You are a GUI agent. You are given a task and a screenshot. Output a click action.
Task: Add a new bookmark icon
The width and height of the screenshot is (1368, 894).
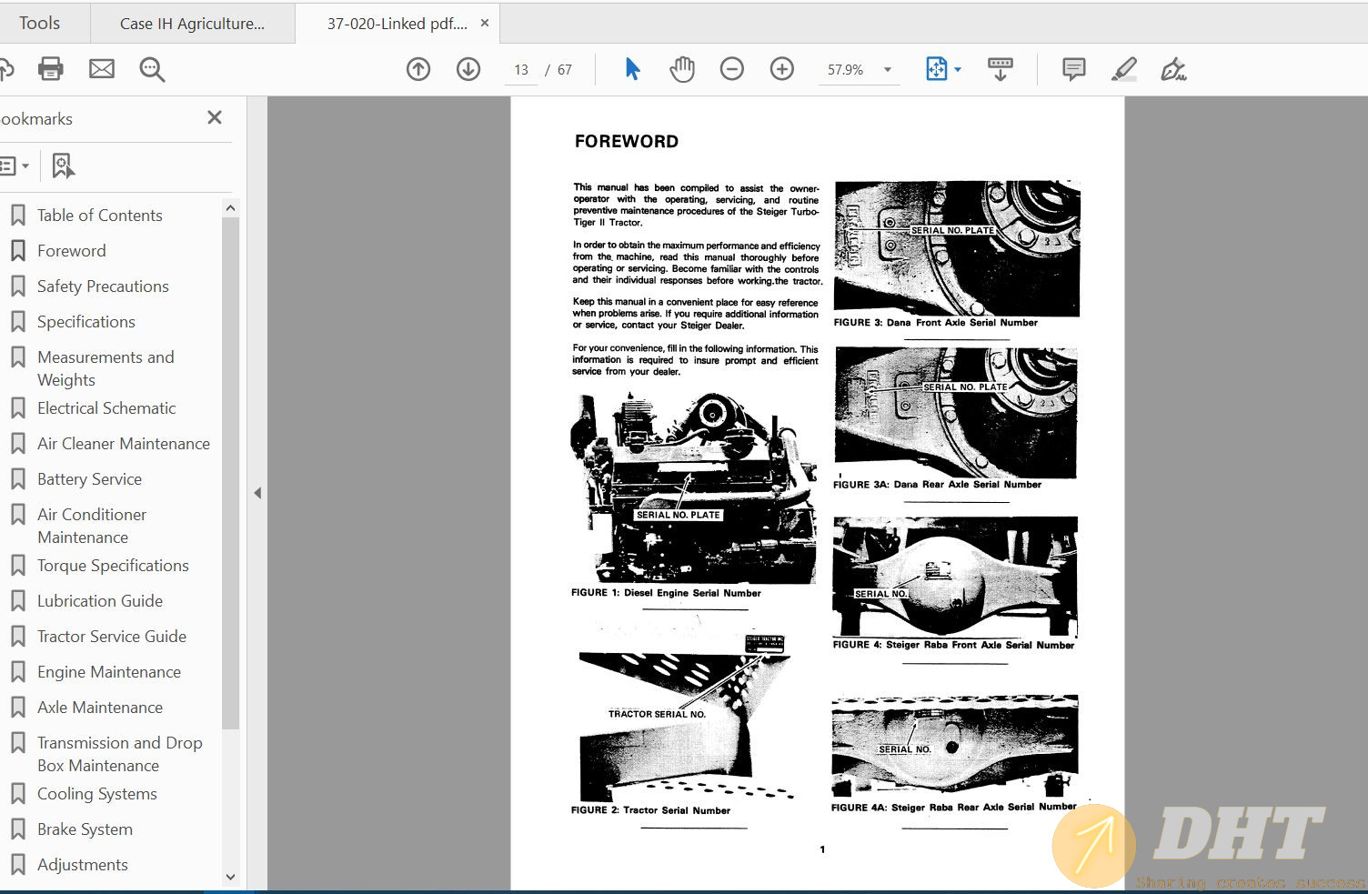[x=63, y=166]
